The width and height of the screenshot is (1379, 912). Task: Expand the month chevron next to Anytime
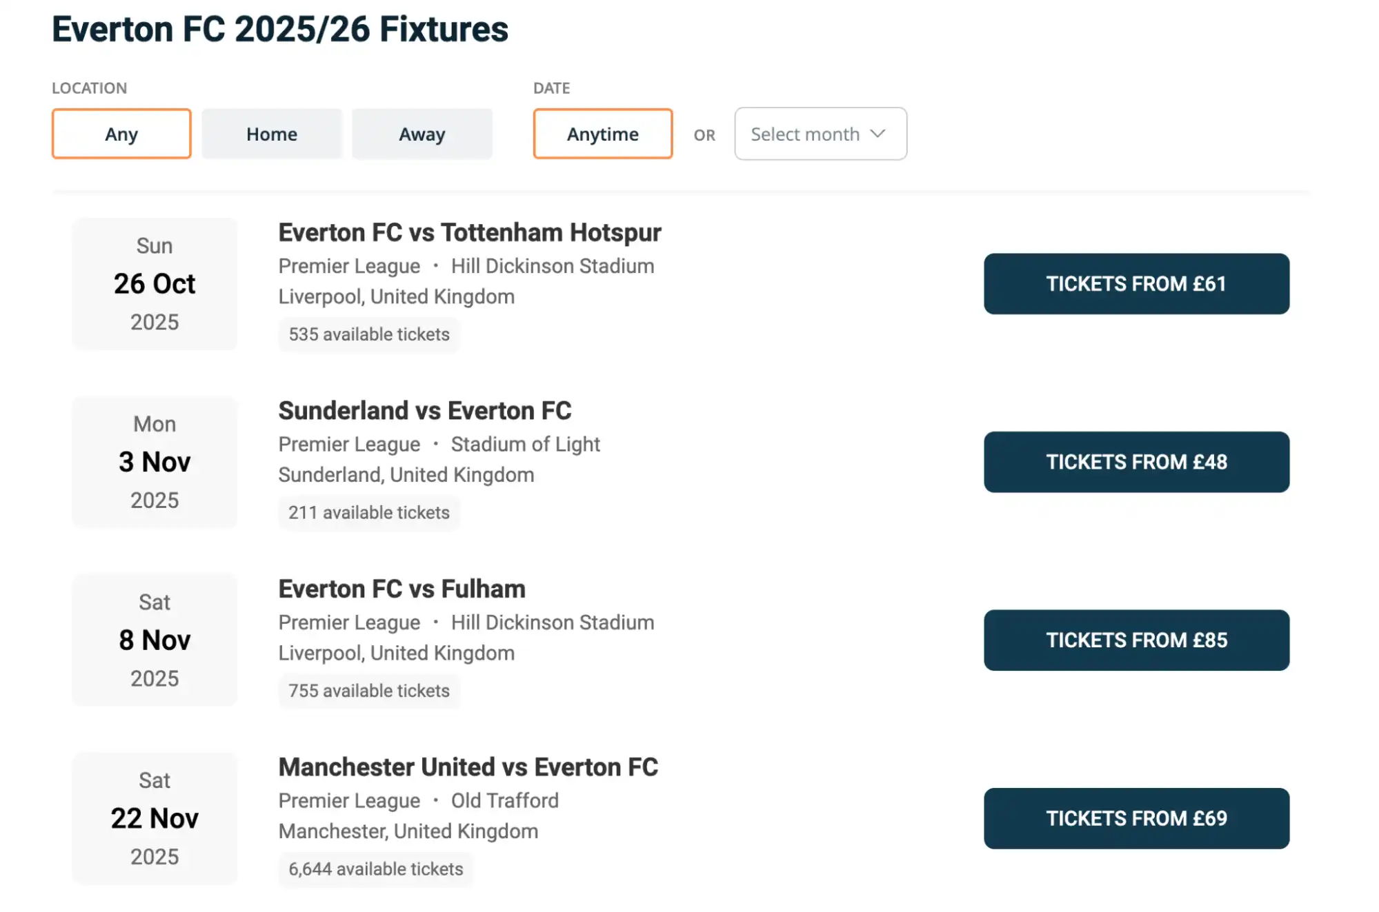pos(877,134)
